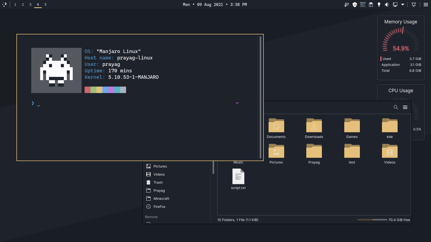Click the pixel invader image in terminal
The height and width of the screenshot is (242, 431).
(x=56, y=70)
